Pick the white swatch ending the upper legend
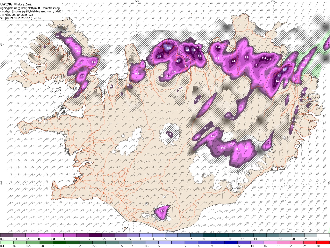Screen dimensions: 330x248 pyautogui.click(x=323, y=235)
